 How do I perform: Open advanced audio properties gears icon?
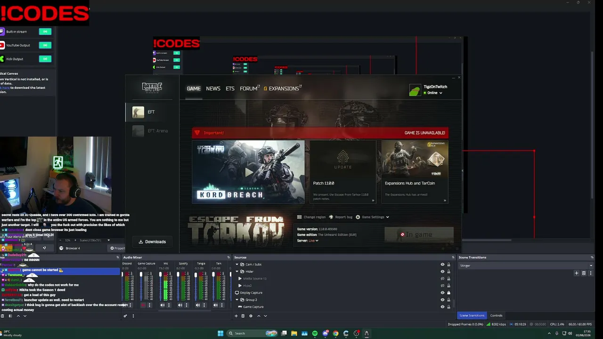(125, 316)
